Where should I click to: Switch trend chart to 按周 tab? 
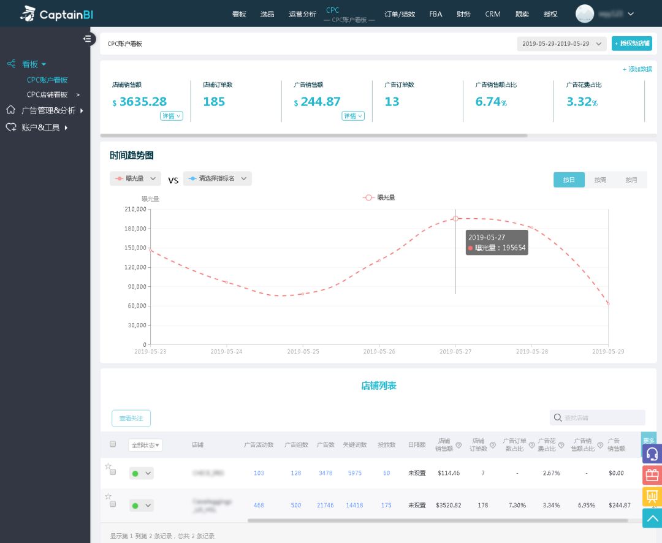tap(600, 180)
